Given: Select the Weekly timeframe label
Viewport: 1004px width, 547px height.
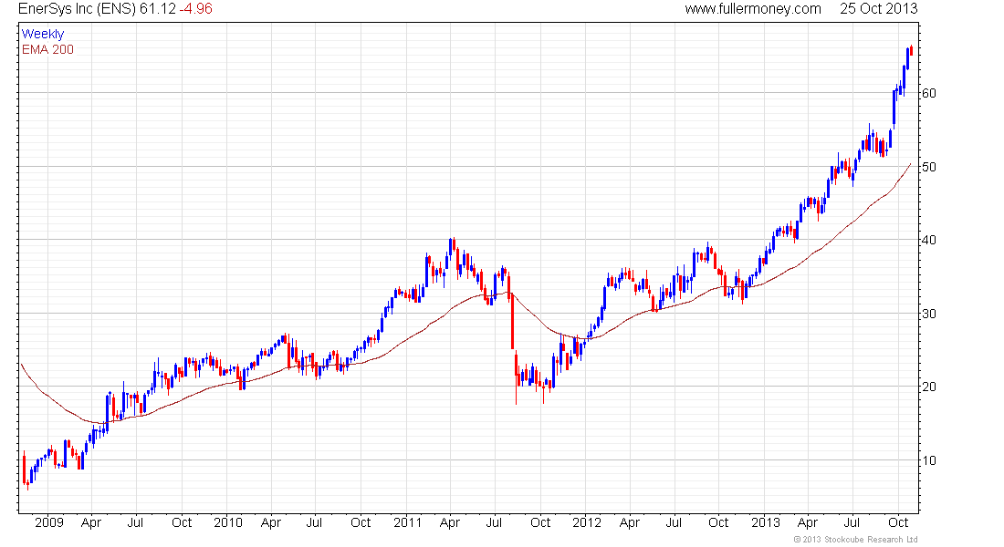Looking at the screenshot, I should [43, 34].
